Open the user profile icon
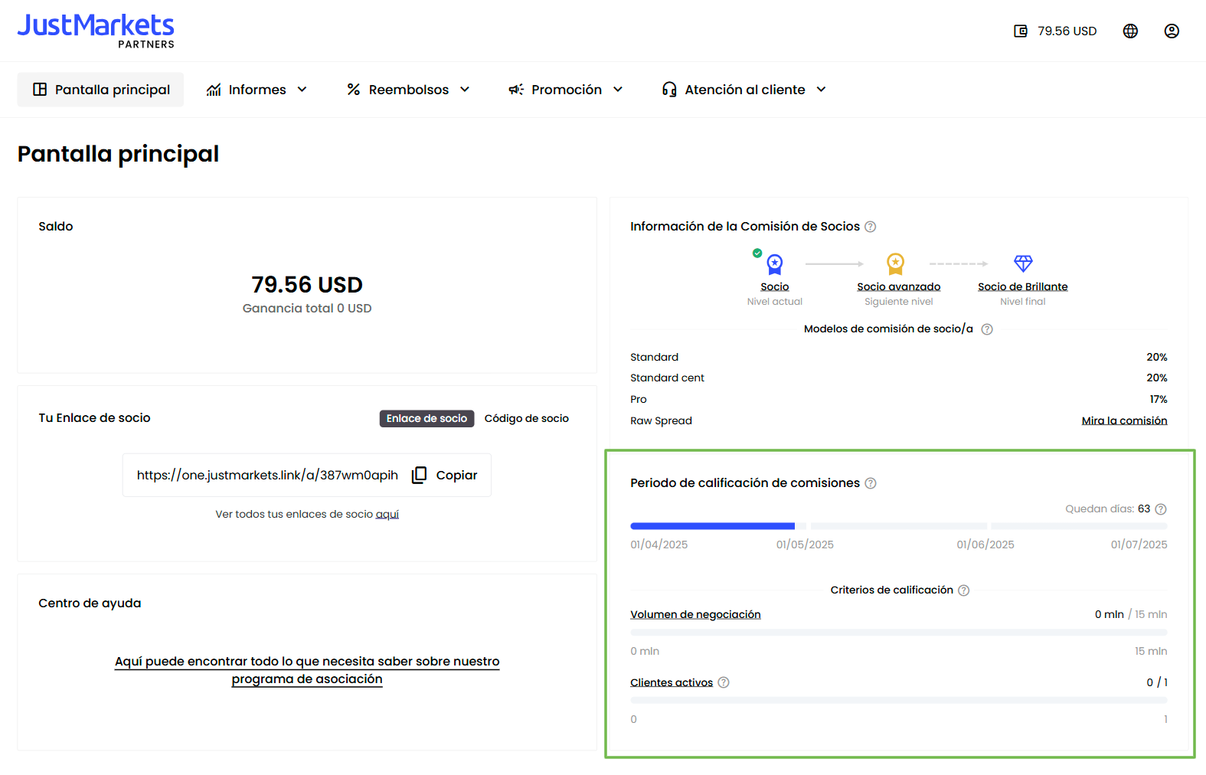Viewport: 1206px width, 775px height. coord(1172,31)
